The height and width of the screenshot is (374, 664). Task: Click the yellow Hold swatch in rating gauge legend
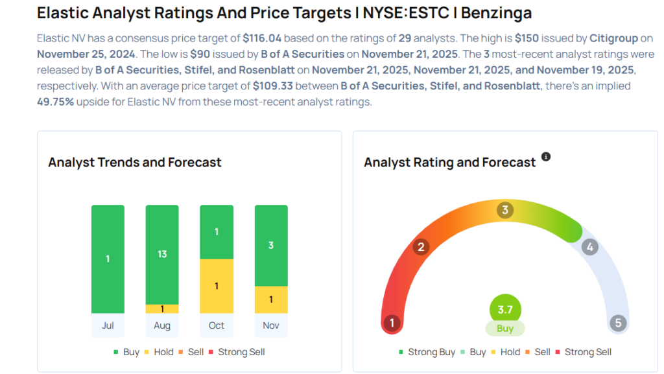495,352
